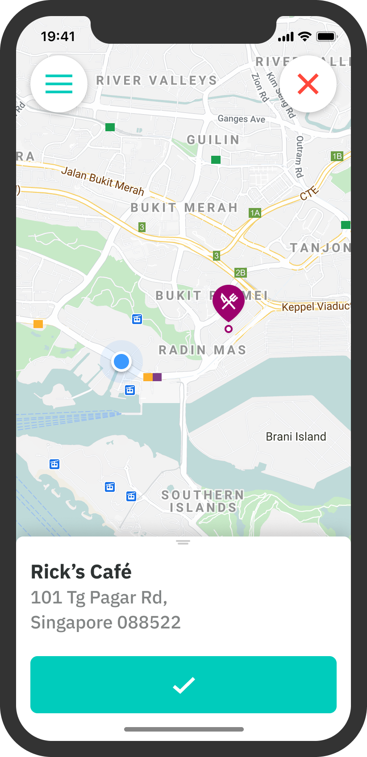Select the purple square transit marker
This screenshot has width=367, height=757.
157,377
